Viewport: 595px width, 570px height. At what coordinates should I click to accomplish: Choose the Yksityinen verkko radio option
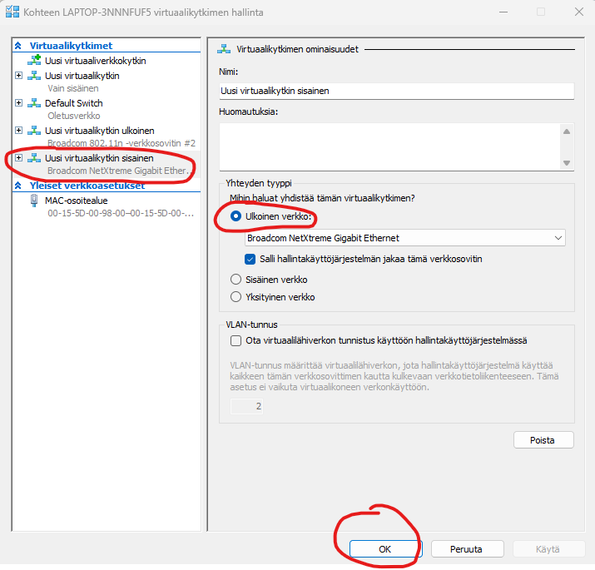[236, 297]
